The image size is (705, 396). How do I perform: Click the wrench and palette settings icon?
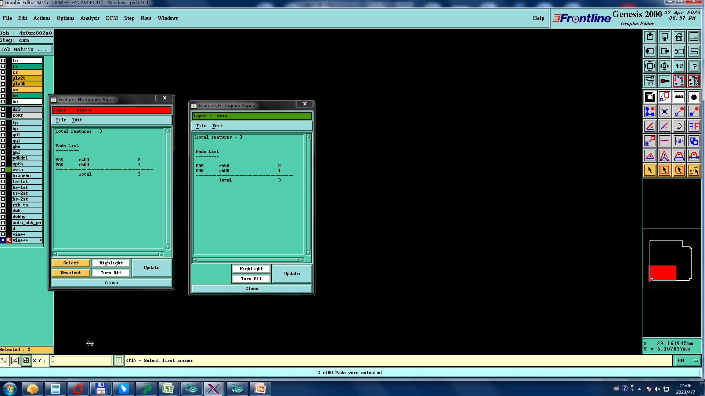point(650,81)
